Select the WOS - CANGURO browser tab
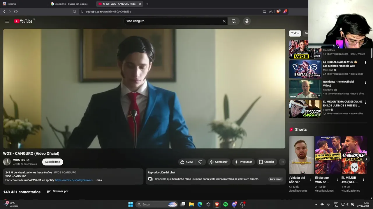 (x=120, y=4)
